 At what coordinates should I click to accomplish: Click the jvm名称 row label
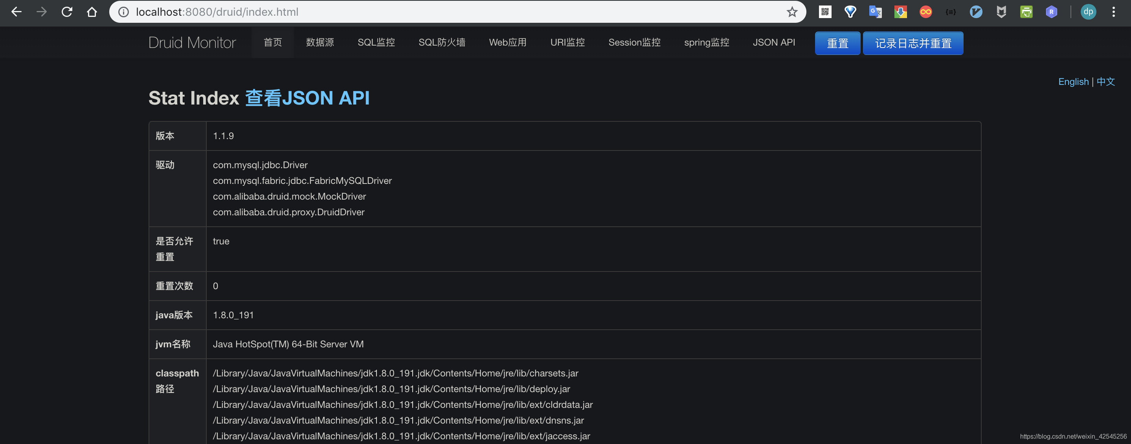173,344
